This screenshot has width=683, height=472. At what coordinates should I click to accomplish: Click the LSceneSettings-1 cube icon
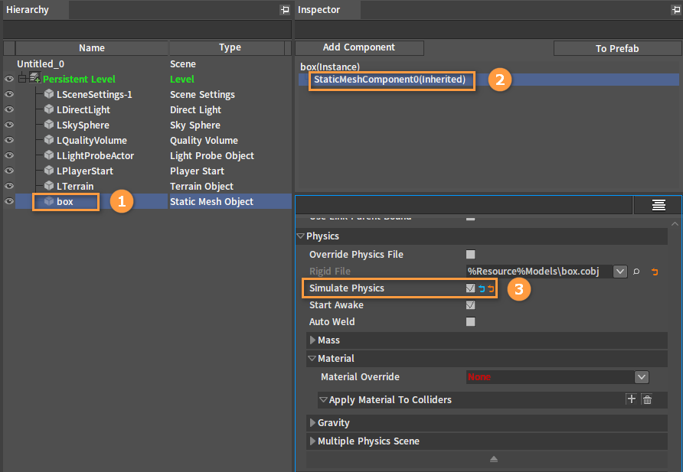click(49, 94)
